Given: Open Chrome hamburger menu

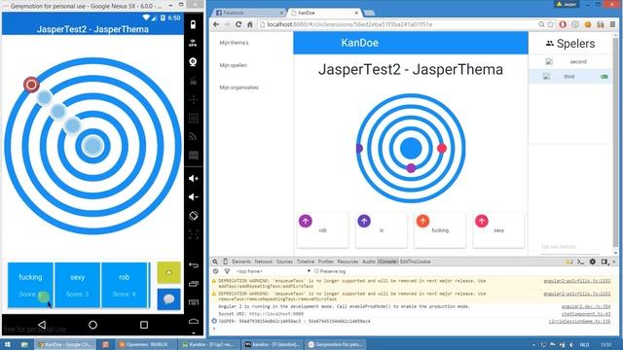Looking at the screenshot, I should point(613,24).
